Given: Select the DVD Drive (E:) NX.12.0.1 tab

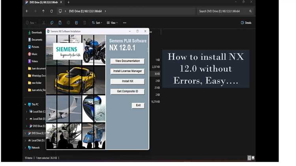Looking at the screenshot, I should coord(44,2).
